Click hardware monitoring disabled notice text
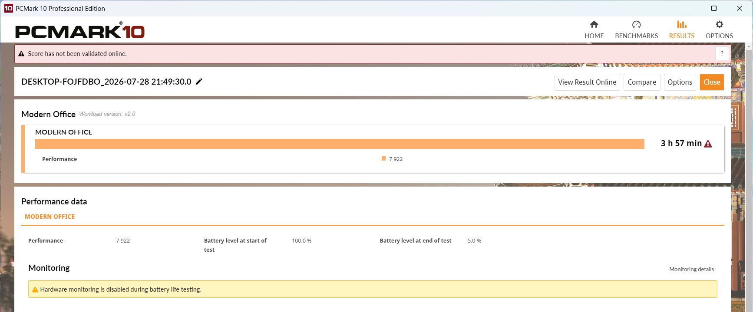The width and height of the screenshot is (753, 312). [x=121, y=289]
